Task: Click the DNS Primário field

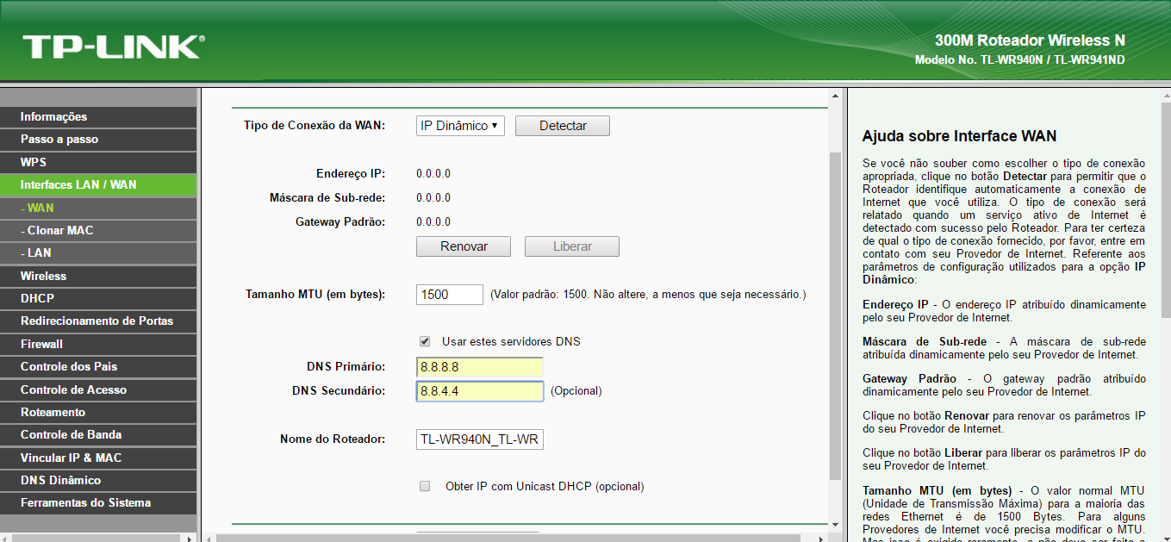Action: (480, 367)
